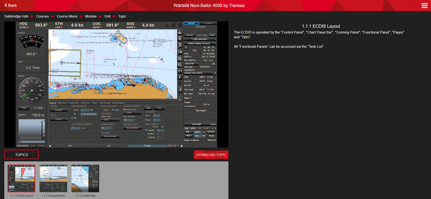Click the EBL/VRM left arrow
Viewport: 431px width, 199px height.
[x=212, y=128]
